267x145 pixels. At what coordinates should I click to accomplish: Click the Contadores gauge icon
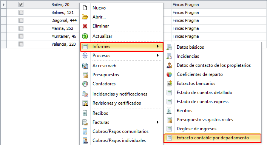(x=85, y=84)
